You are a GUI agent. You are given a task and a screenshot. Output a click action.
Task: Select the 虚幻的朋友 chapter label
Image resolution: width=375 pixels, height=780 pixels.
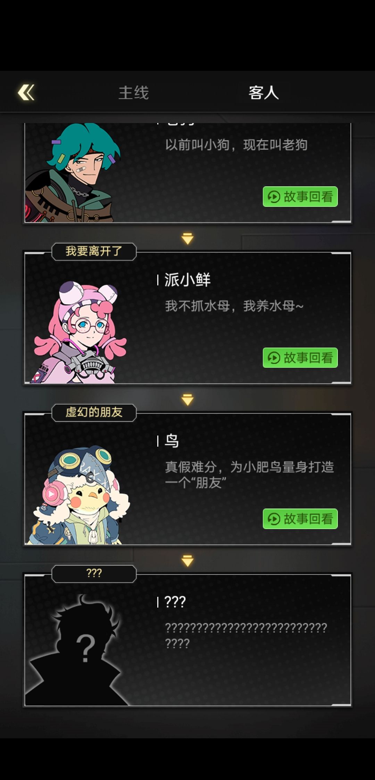[94, 412]
